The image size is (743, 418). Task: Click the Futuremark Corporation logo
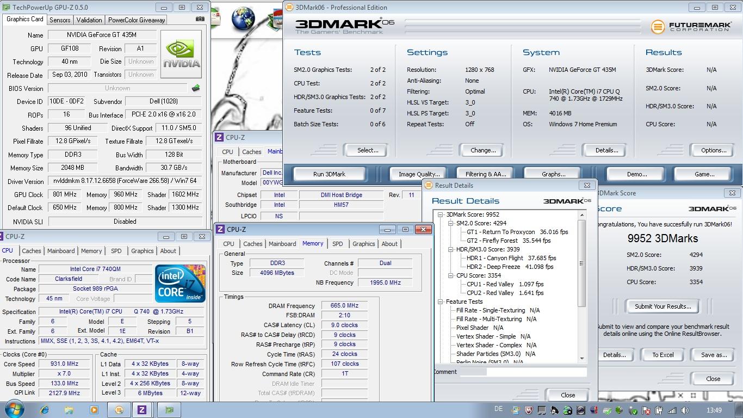[x=692, y=26]
